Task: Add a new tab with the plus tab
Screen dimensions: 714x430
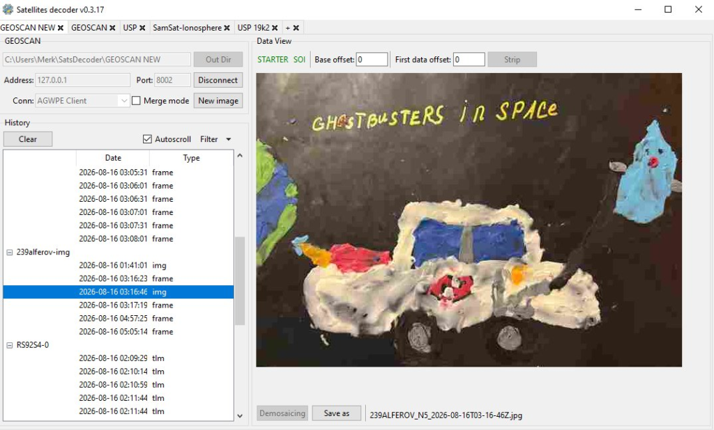Action: point(288,28)
